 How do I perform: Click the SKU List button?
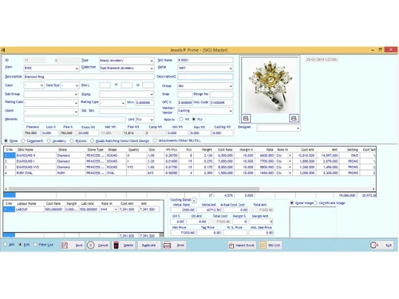pyautogui.click(x=270, y=245)
